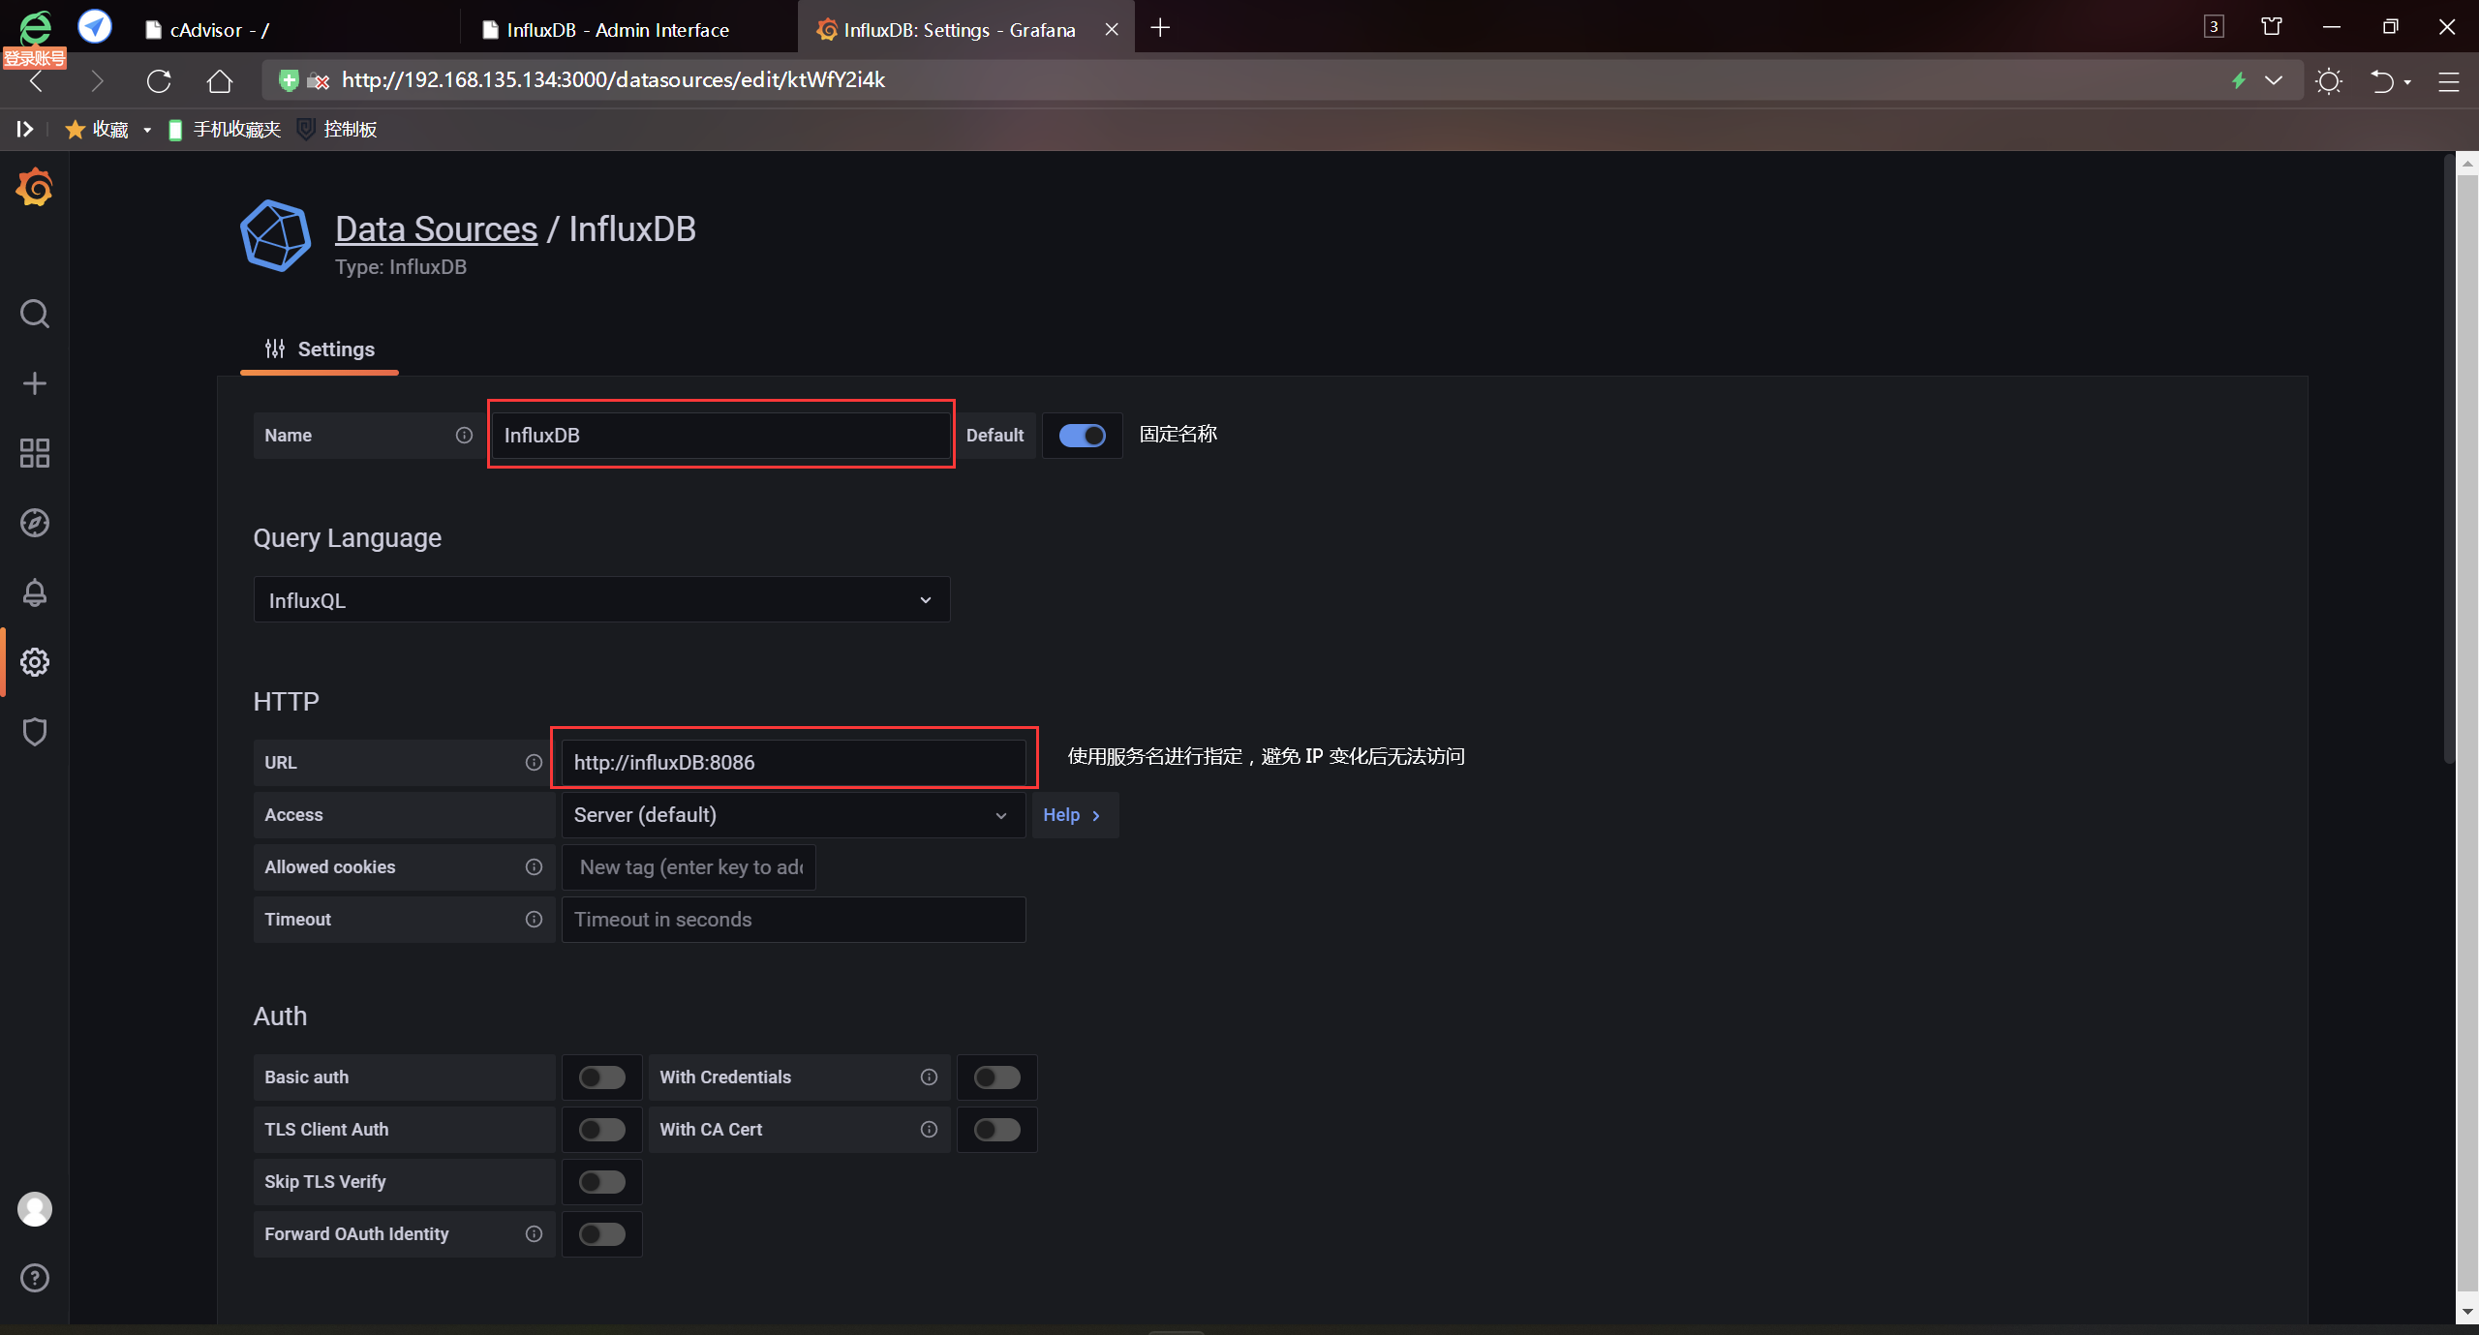Expand the address bar dropdown chevron

[2274, 80]
